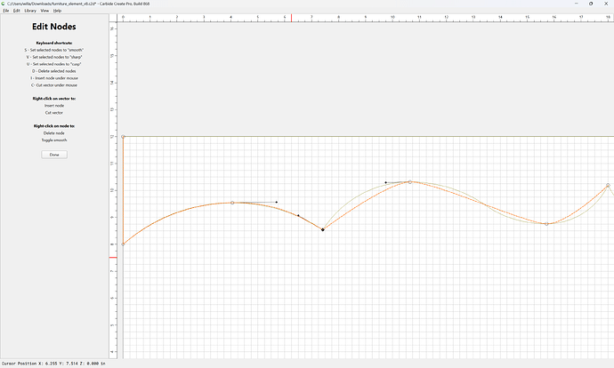Close the Carbide Create window

click(606, 4)
